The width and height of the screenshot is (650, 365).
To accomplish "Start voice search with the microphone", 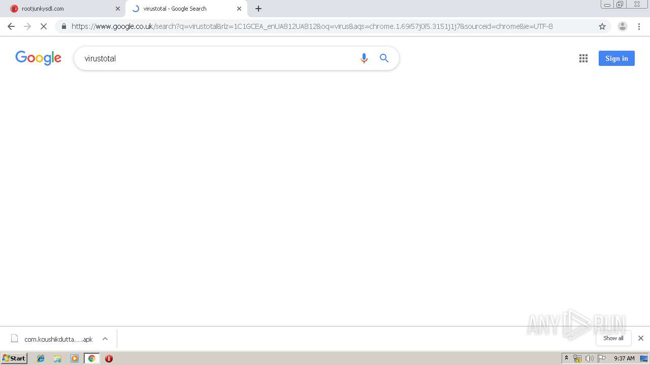I will [364, 58].
